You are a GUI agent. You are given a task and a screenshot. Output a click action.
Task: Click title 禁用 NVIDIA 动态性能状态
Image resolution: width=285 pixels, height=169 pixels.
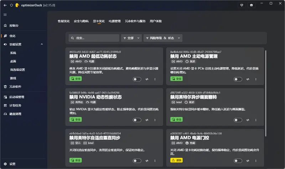pos(95,97)
